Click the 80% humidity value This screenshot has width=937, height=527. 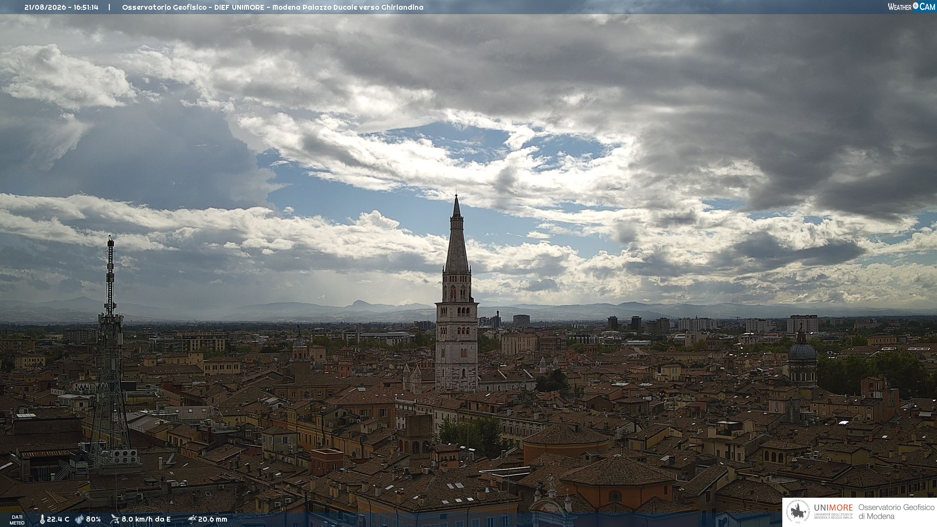[x=93, y=519]
